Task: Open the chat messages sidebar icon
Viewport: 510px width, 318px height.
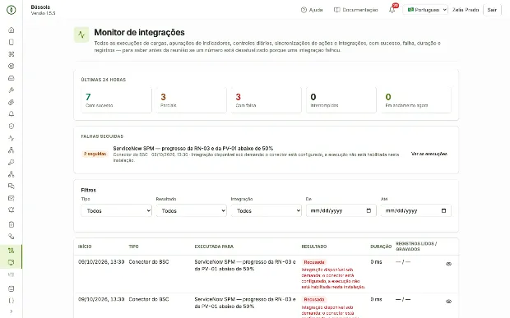Action: [x=11, y=187]
